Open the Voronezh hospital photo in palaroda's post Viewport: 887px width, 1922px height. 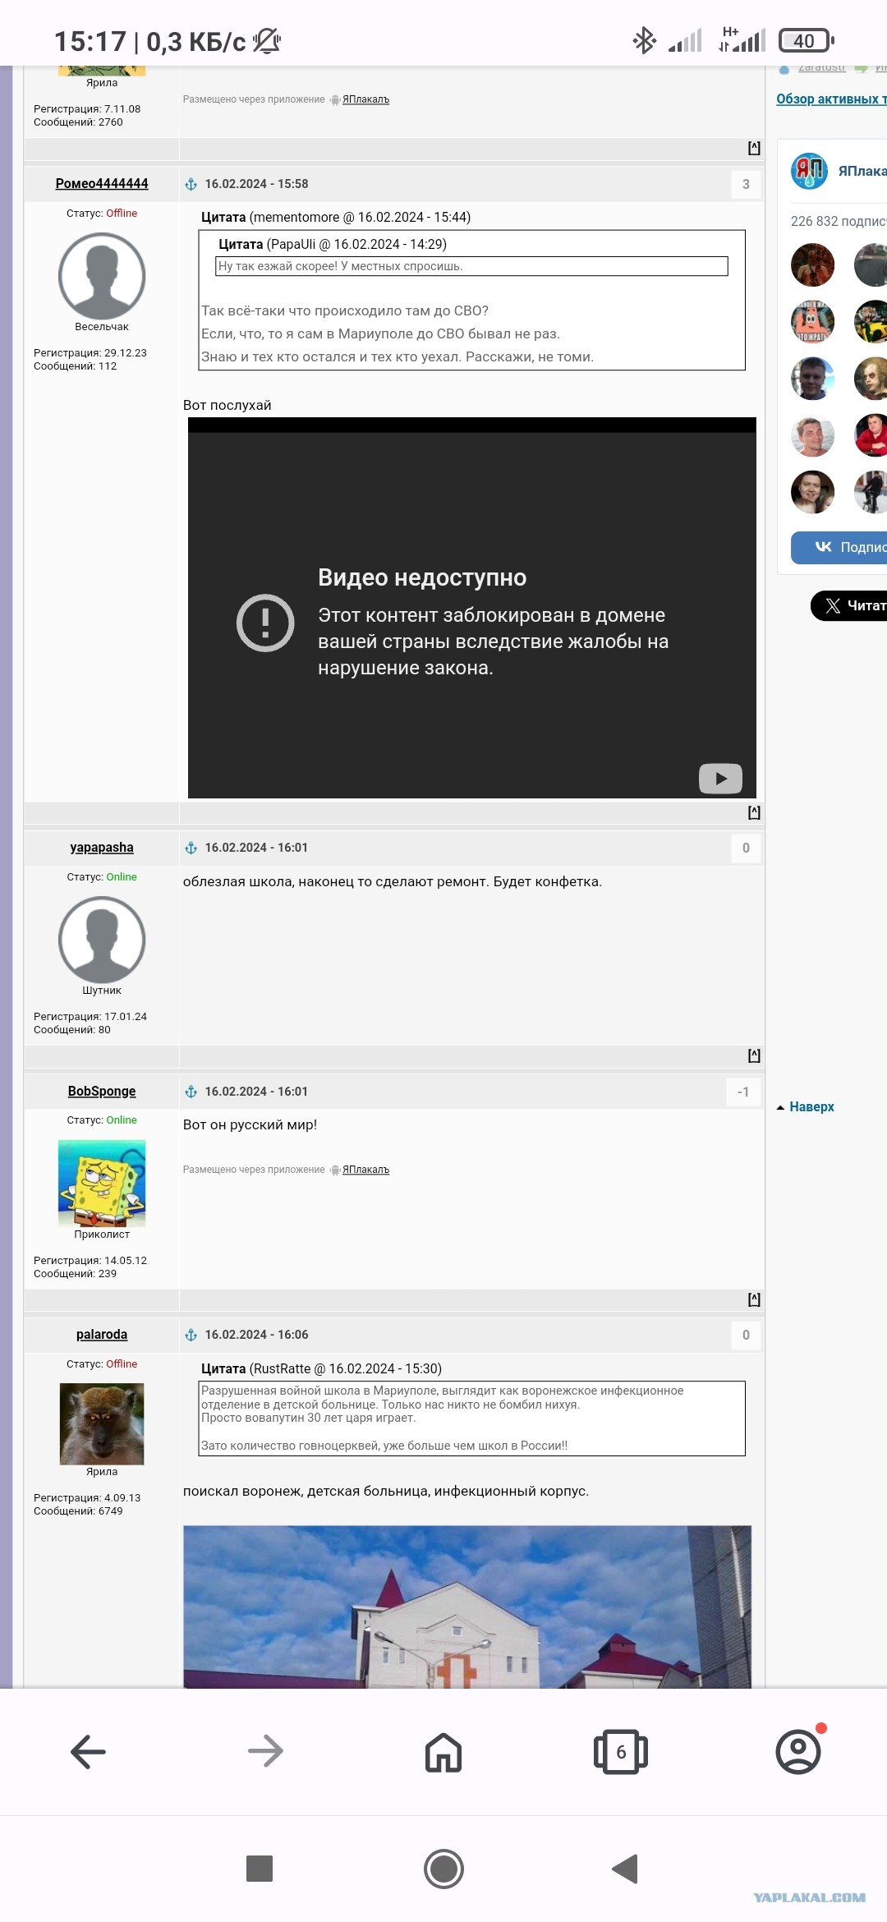[x=467, y=1607]
